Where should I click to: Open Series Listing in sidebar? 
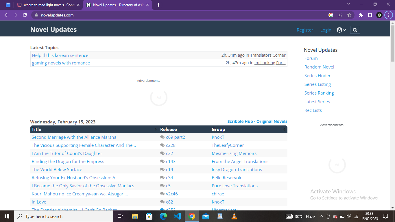[x=318, y=84]
